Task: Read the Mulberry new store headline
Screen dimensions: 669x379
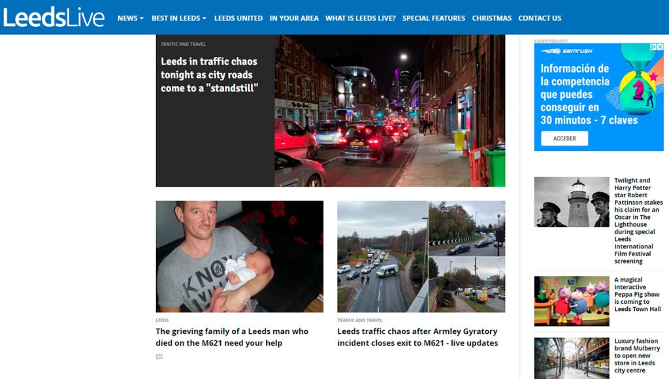Action: pos(637,355)
